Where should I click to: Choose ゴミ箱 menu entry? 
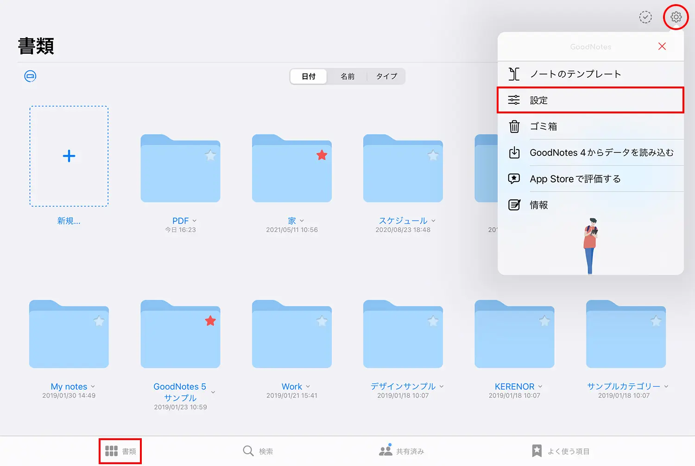click(x=591, y=126)
